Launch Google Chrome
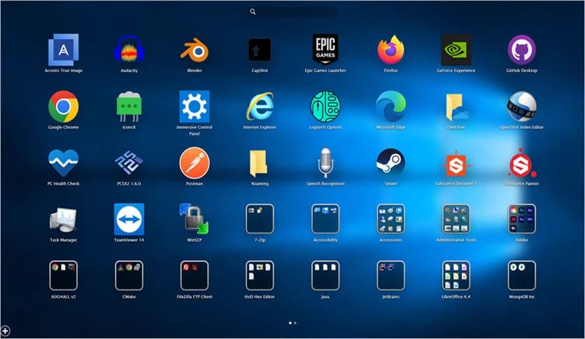Image resolution: width=585 pixels, height=339 pixels. pyautogui.click(x=64, y=106)
